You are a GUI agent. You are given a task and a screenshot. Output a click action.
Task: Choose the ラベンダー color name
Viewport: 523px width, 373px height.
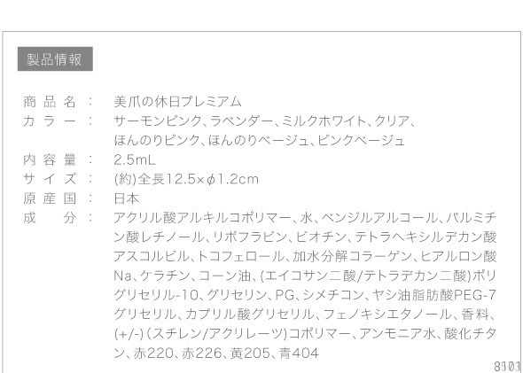242,120
